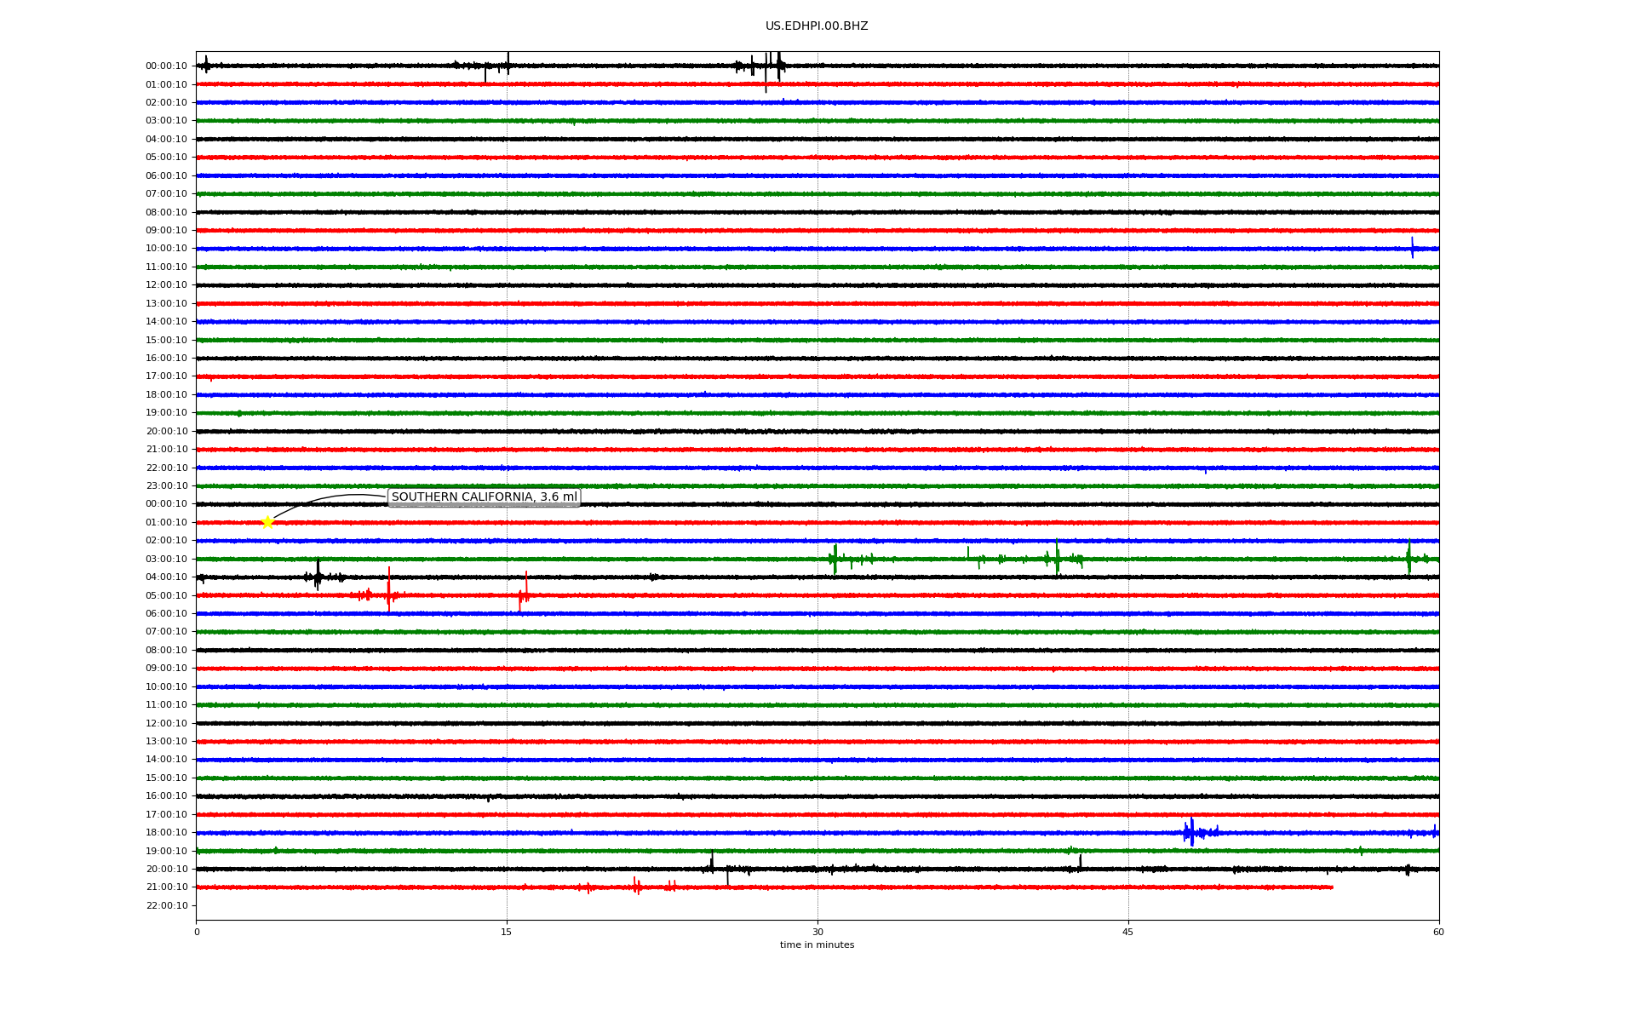
Task: Click the black spike near minute 6
Action: [x=318, y=575]
